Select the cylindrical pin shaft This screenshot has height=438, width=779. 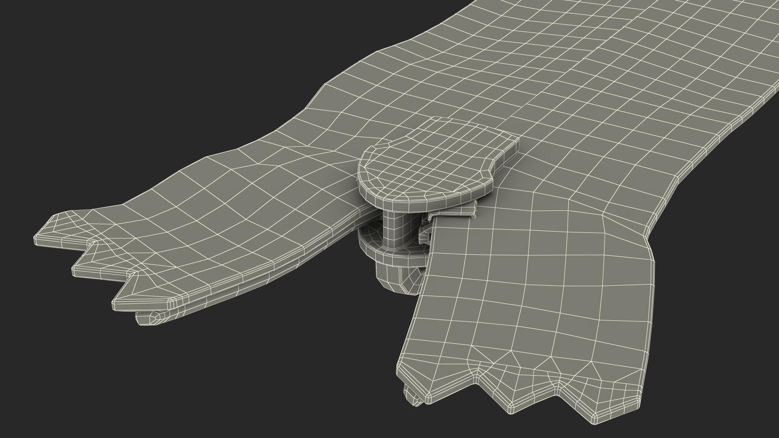click(393, 230)
